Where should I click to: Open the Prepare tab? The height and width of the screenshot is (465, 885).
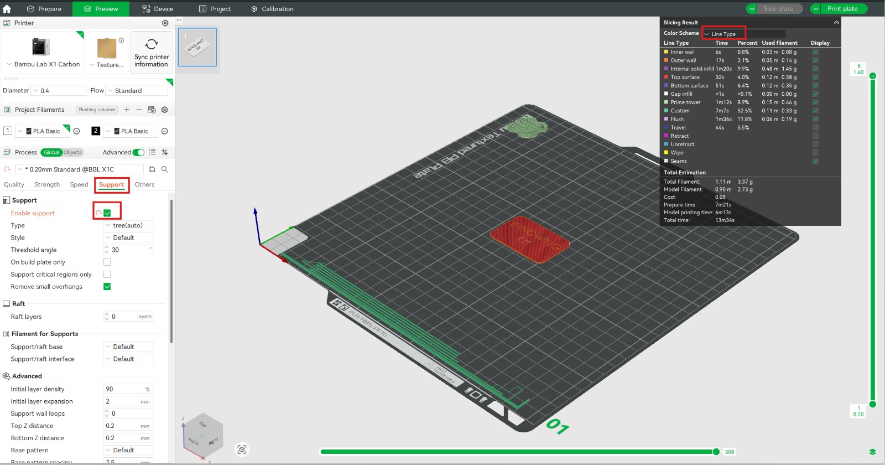coord(44,9)
